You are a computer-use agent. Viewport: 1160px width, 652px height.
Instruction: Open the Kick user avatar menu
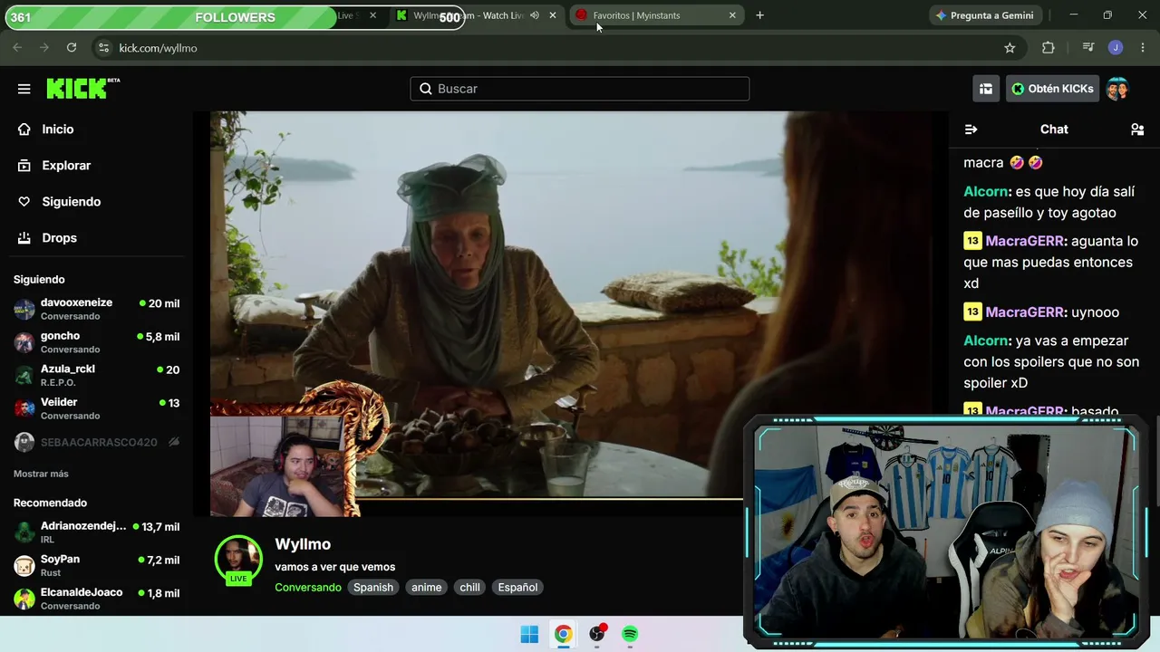click(1117, 89)
